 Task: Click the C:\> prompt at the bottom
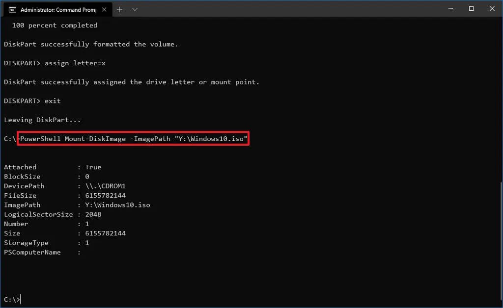9,298
